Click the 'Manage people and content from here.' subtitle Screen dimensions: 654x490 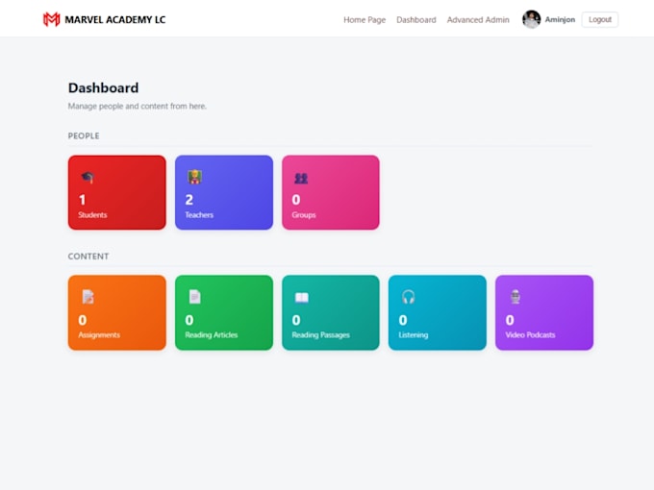138,107
